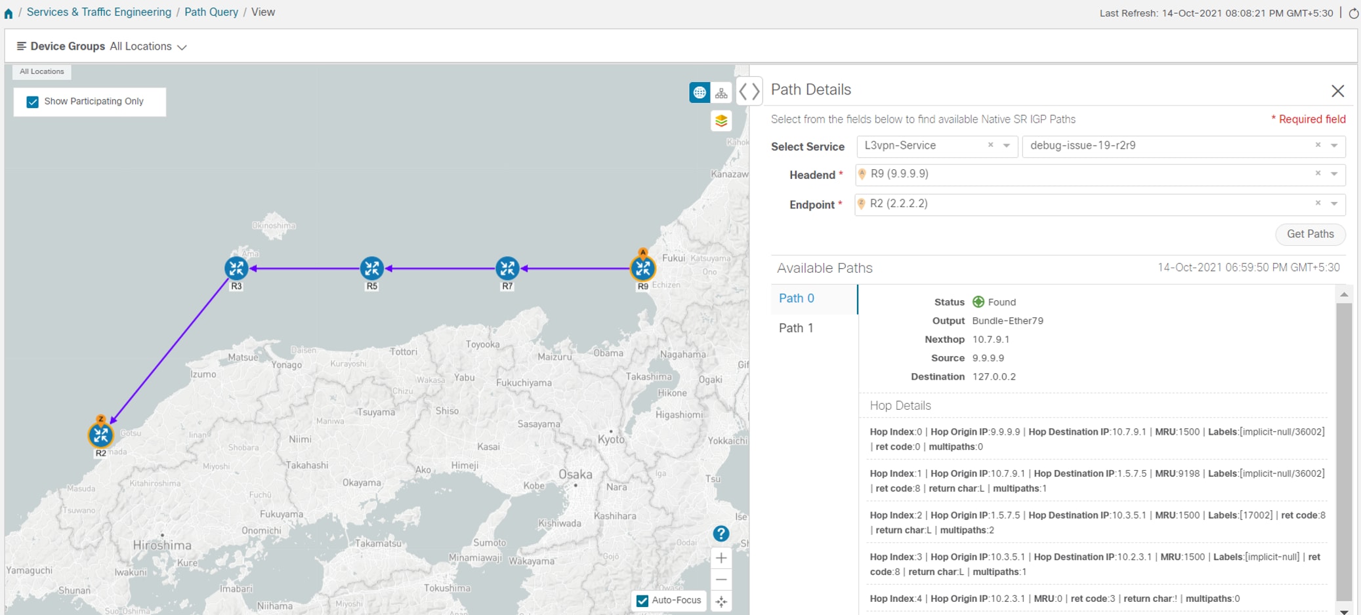Open the map help question icon
This screenshot has height=615, width=1361.
pos(721,534)
